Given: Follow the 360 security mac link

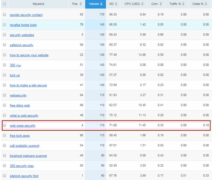Looking at the screenshot, I should point(22,166).
